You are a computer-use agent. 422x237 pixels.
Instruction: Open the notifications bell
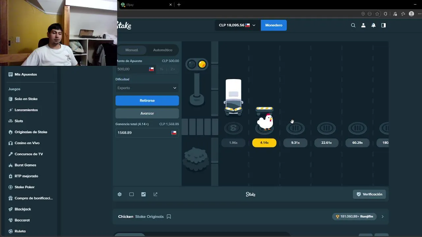pos(374,25)
